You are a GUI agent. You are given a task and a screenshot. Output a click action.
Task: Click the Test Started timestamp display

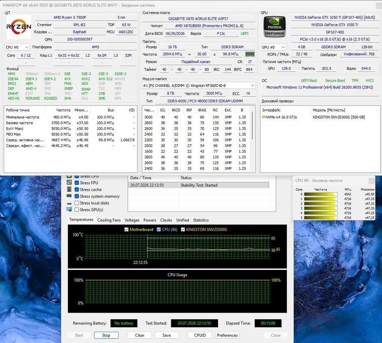click(x=194, y=323)
